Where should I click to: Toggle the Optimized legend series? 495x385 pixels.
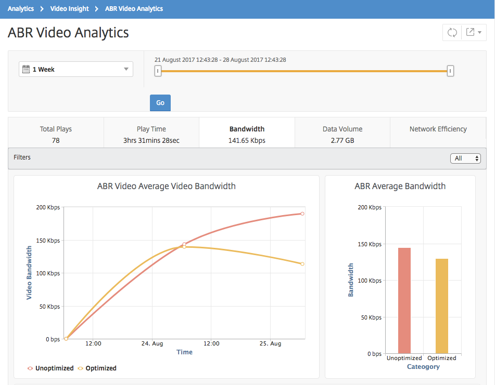(x=97, y=368)
